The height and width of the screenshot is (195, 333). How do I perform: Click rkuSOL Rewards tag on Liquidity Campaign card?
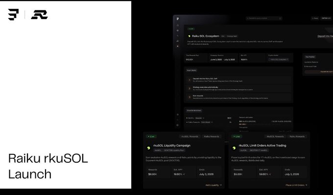pos(190,136)
